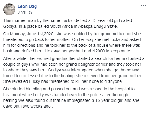The width and height of the screenshot is (149, 113).
Task: Click the paragraph starting 'After a while'
Action: click(74, 70)
